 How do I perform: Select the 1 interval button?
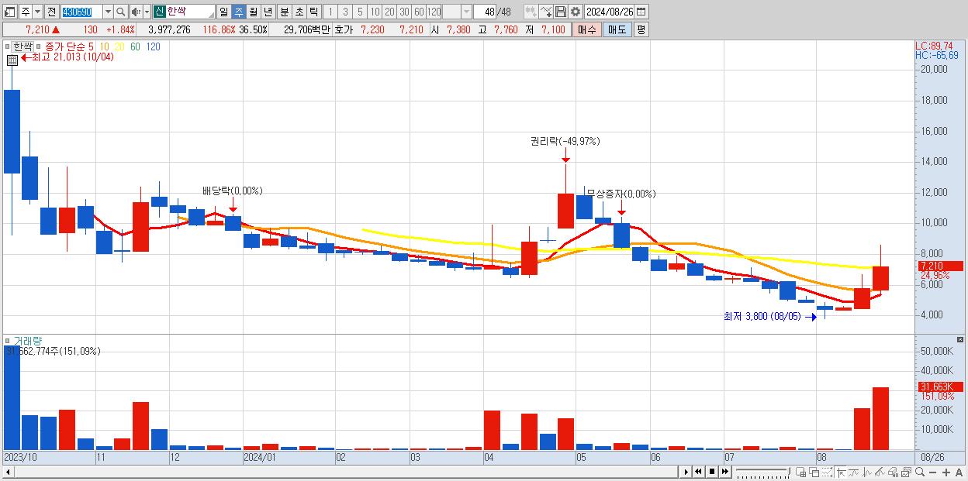330,12
